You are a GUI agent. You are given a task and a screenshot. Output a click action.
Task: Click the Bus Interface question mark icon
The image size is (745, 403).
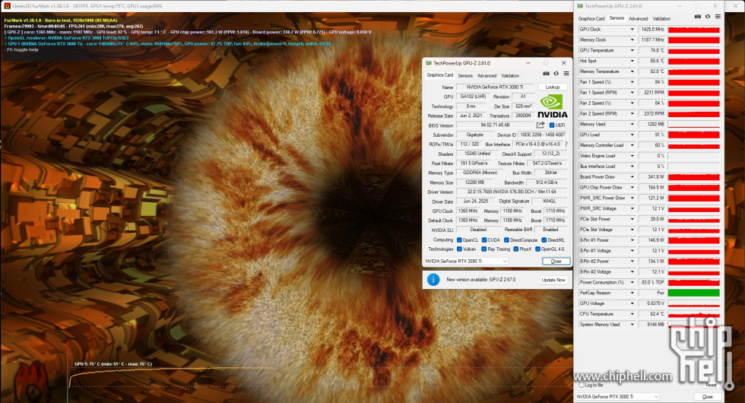click(566, 144)
